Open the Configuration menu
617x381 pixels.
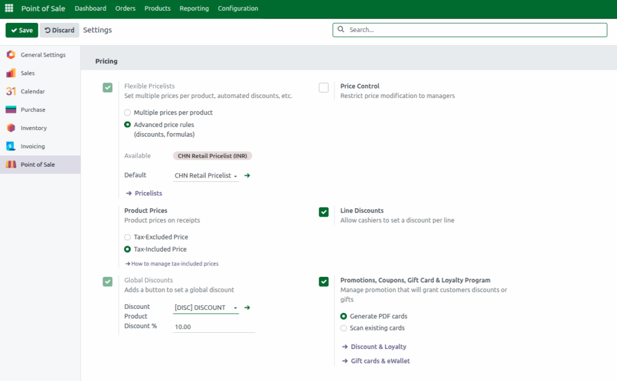(x=239, y=8)
